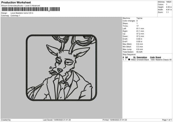Click the N# column header
Screen dimensions: 173x122
coord(127,57)
